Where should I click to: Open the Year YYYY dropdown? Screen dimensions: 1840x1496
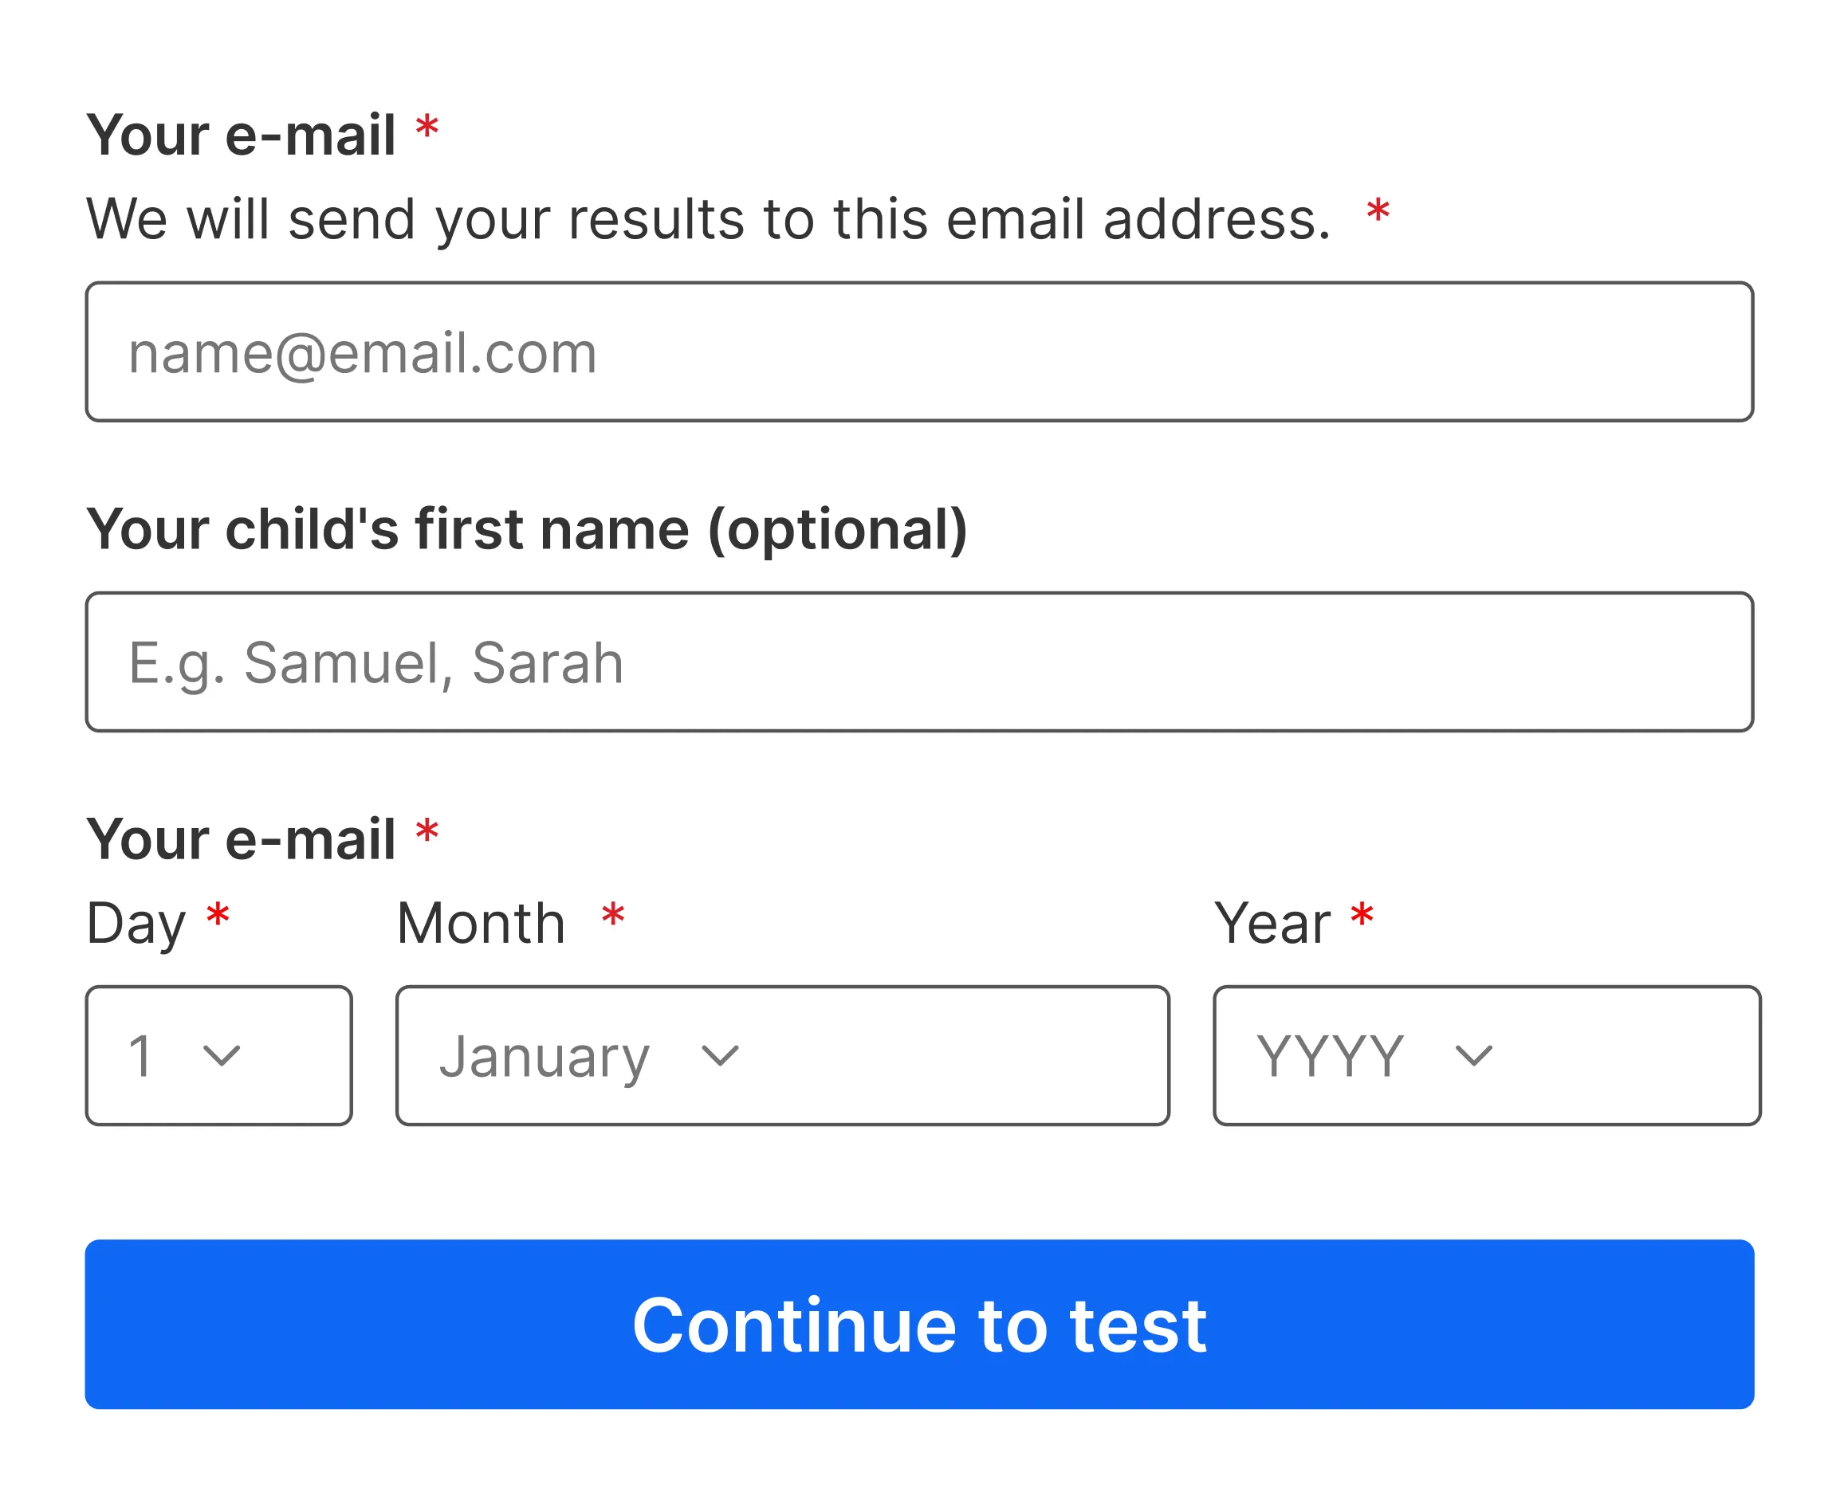coord(1487,1055)
